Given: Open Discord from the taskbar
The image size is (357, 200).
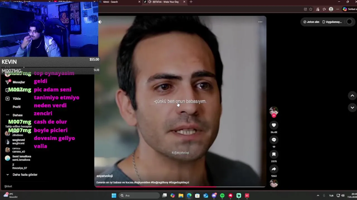Looking at the screenshot, I should 214,196.
